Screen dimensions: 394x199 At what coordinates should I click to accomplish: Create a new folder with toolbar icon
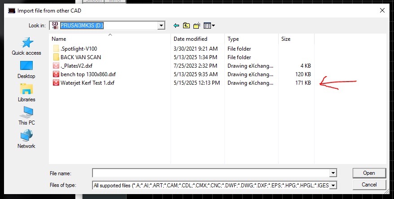(197, 26)
